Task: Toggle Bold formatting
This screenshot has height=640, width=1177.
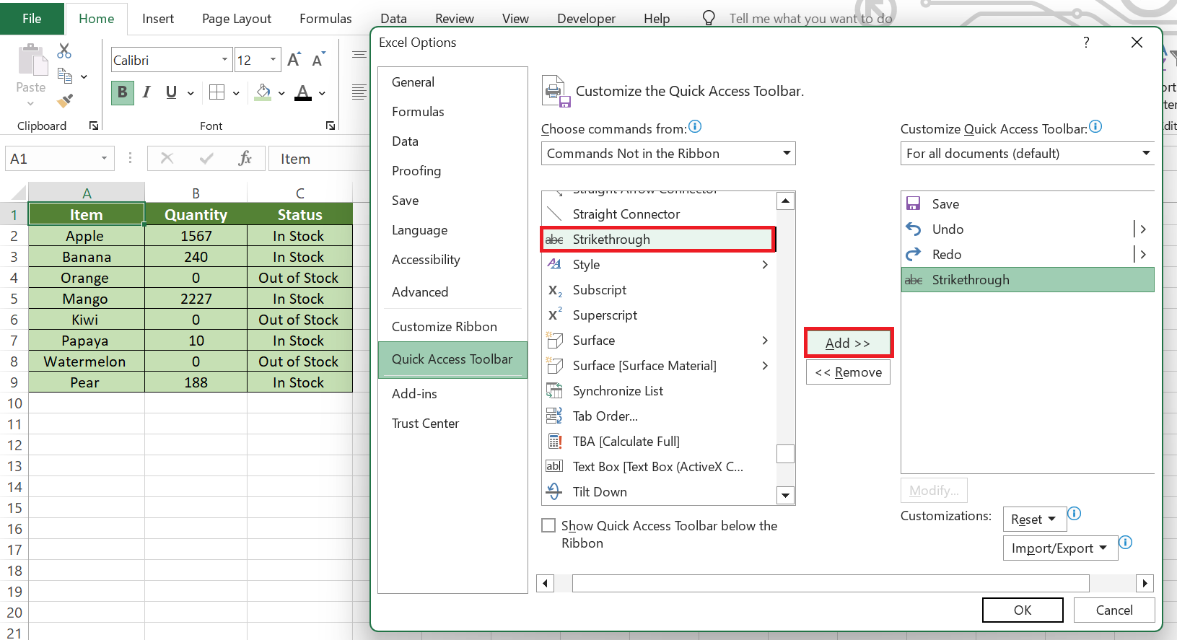Action: tap(123, 92)
